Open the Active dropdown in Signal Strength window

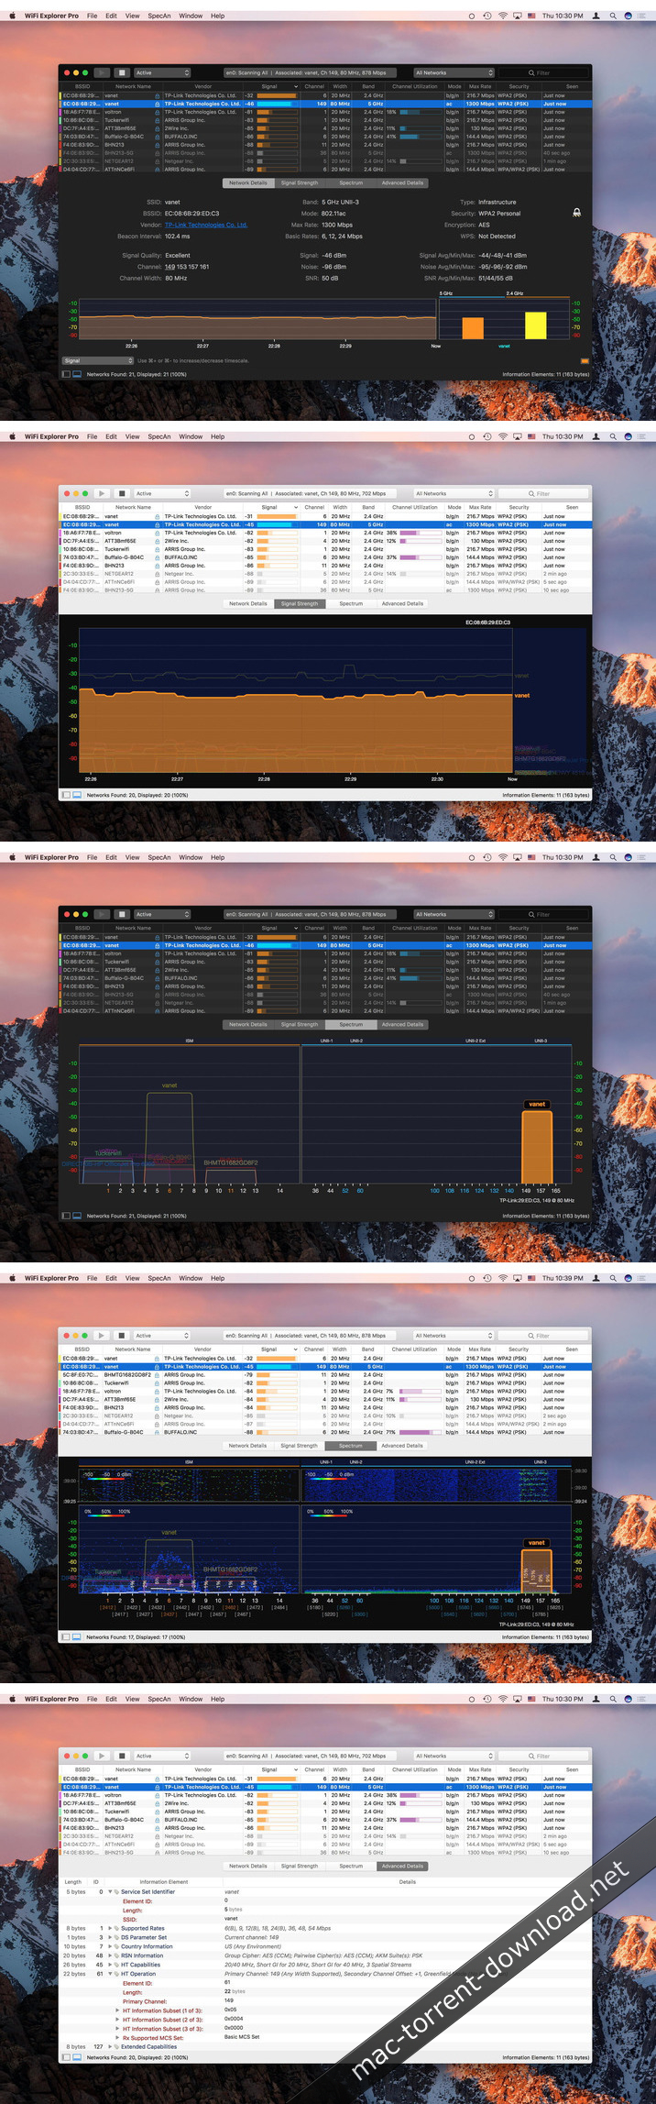162,493
